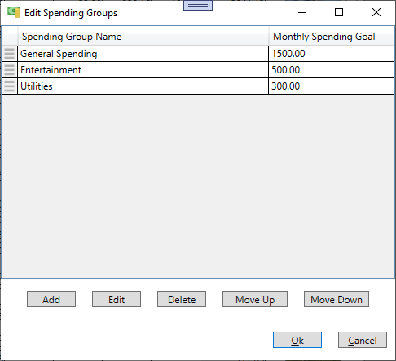Select the Entertainment row handle
The height and width of the screenshot is (361, 396).
coord(9,70)
